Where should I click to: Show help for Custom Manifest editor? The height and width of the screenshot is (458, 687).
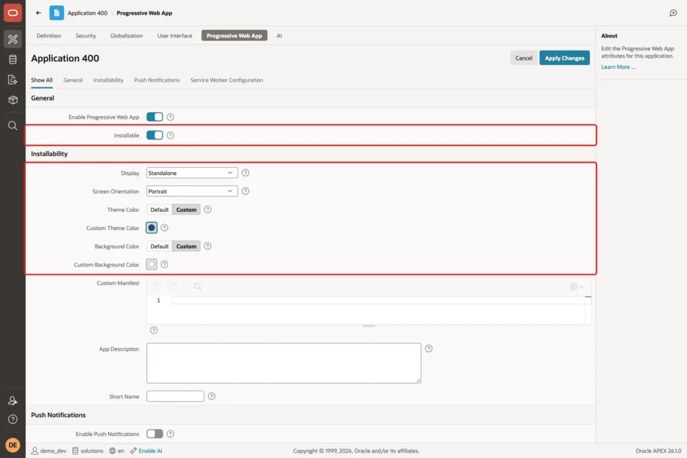click(x=154, y=330)
